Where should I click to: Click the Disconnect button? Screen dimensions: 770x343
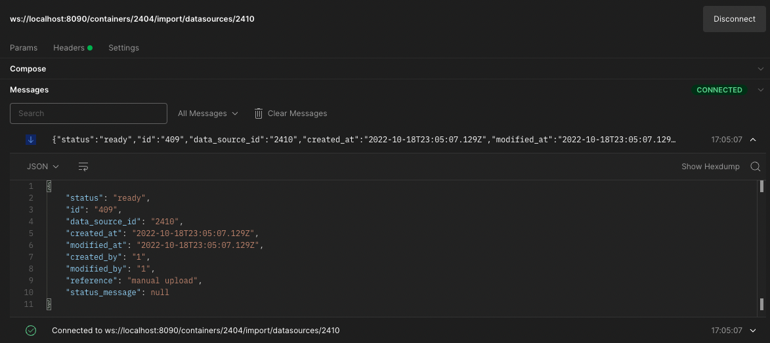734,19
